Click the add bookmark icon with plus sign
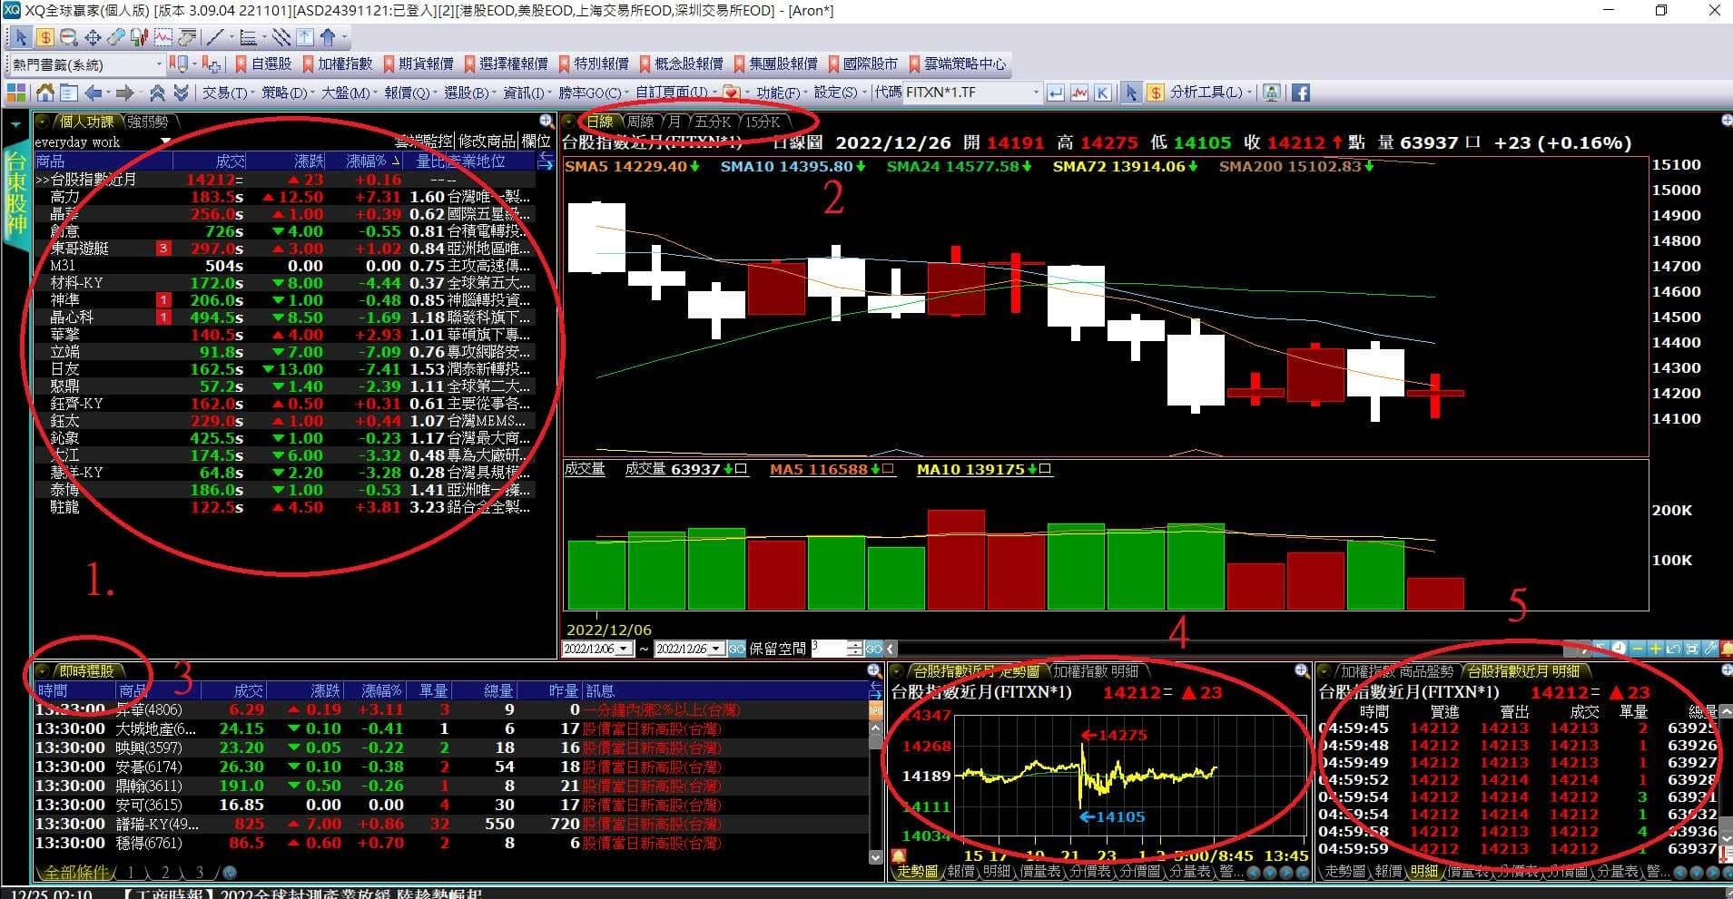 click(212, 64)
